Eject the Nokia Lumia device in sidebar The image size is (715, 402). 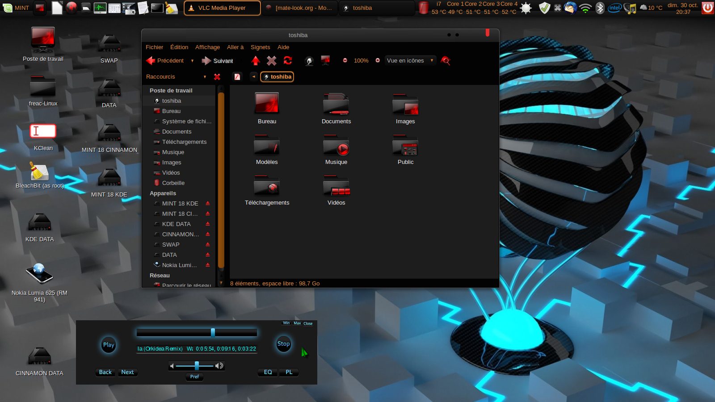click(x=208, y=265)
